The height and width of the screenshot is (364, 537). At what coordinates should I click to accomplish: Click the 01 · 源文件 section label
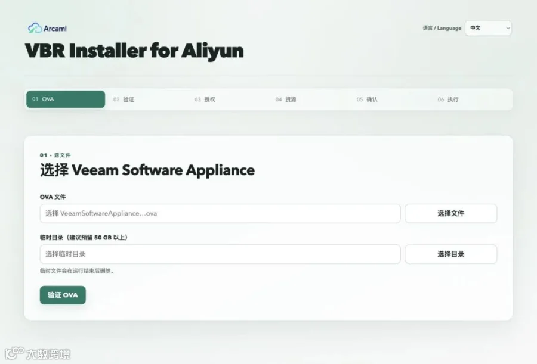(x=55, y=155)
